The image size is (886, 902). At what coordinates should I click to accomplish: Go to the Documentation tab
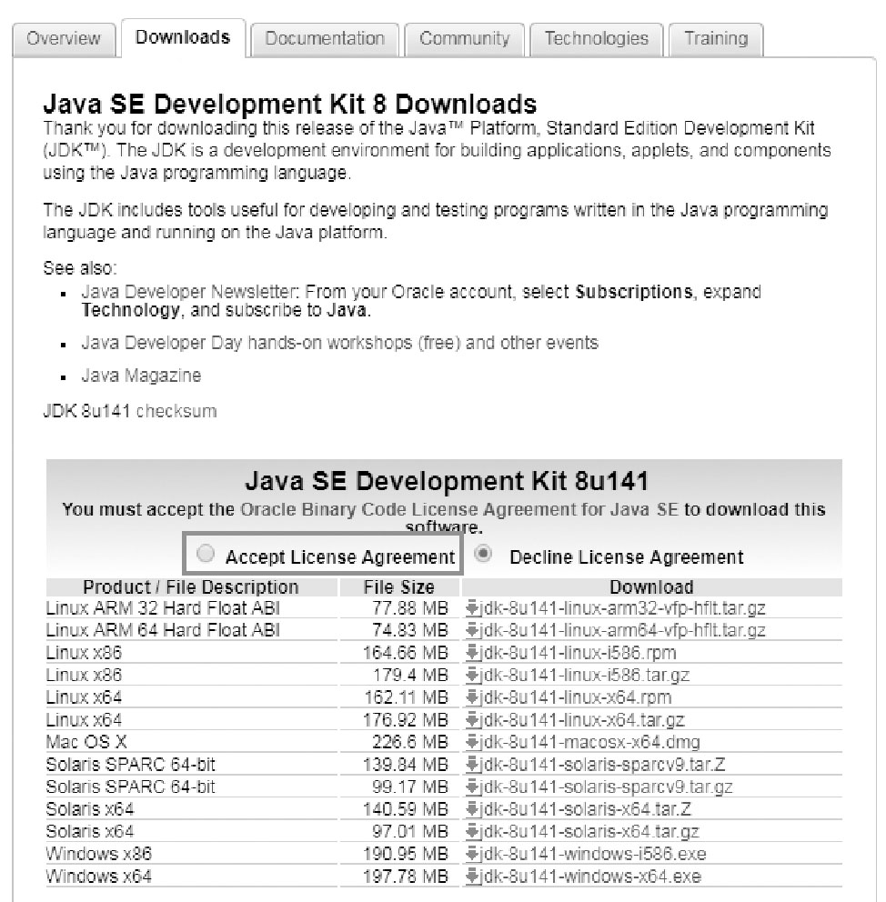[x=325, y=38]
